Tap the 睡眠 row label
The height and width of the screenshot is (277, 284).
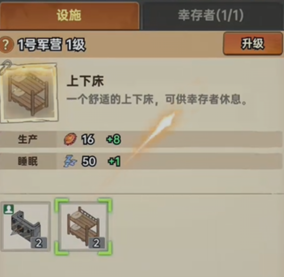coord(28,161)
